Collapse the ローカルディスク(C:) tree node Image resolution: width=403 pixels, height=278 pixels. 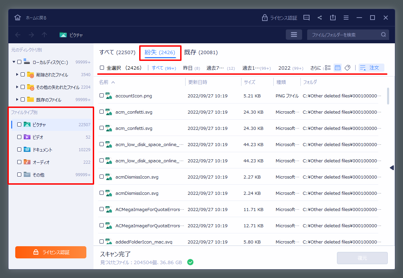[x=14, y=62]
